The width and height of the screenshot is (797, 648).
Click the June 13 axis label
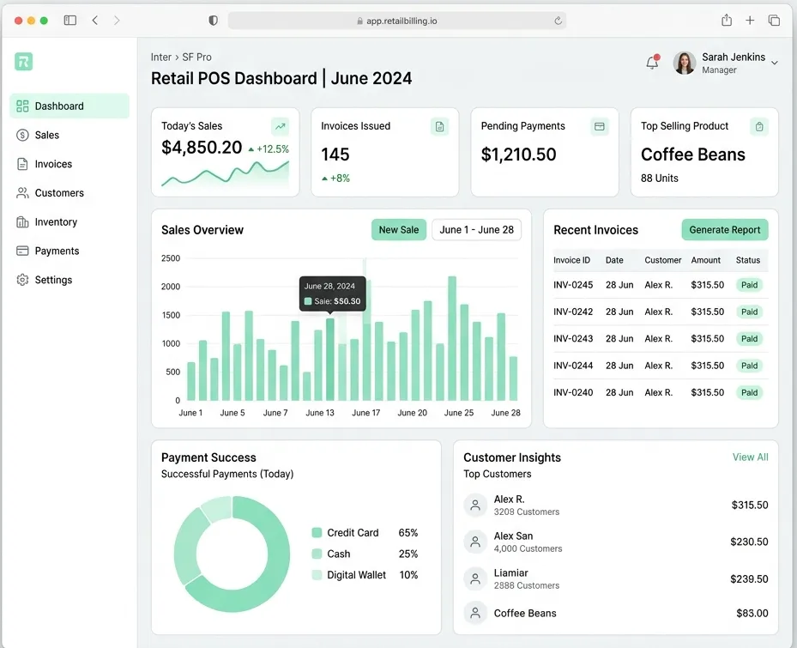[x=320, y=413]
